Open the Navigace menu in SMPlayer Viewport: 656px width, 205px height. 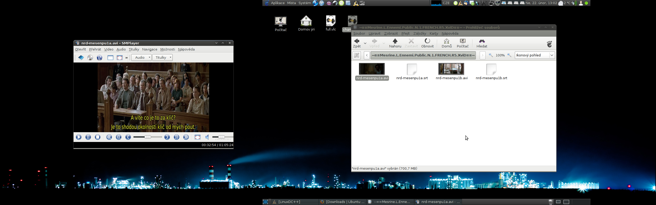150,49
